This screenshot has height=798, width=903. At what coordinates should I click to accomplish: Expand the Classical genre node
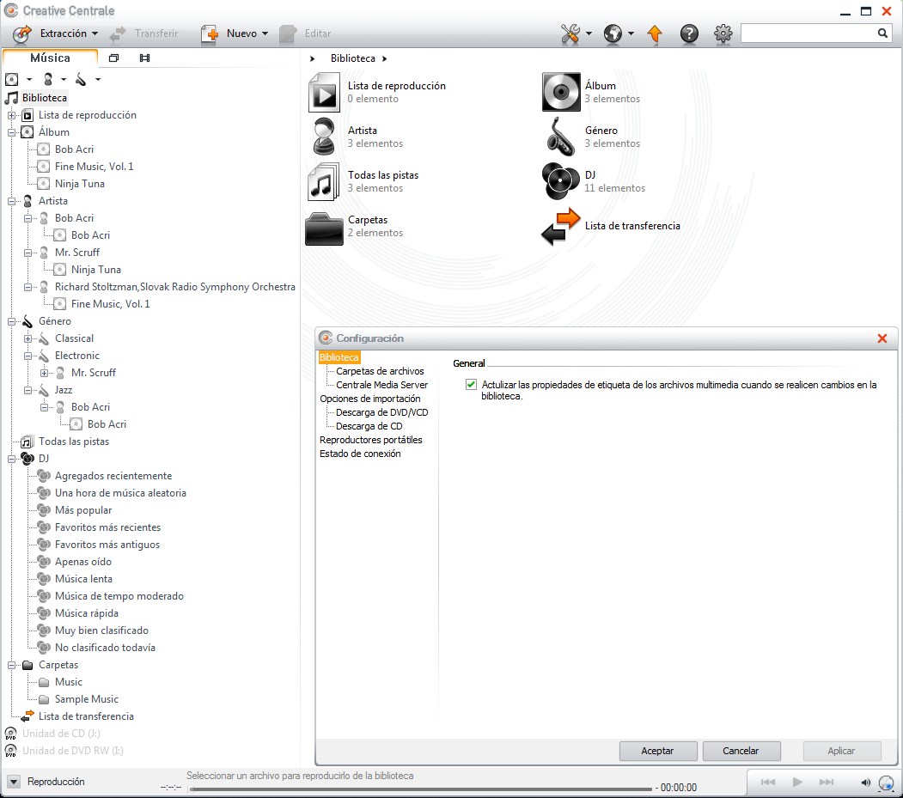coord(27,338)
